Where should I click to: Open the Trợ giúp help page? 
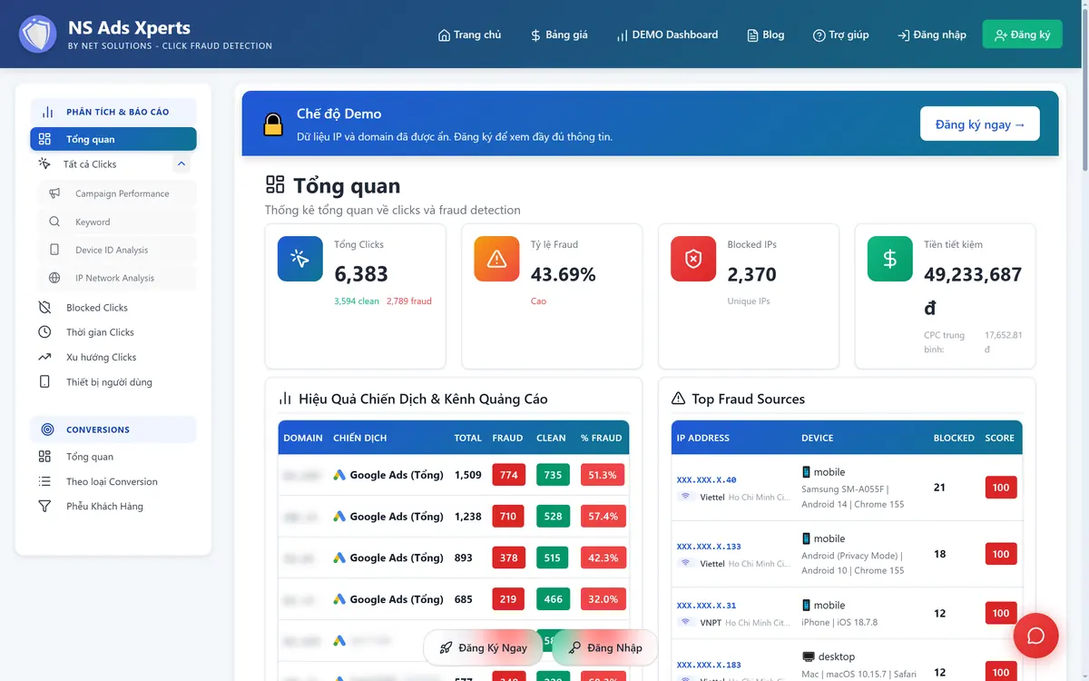[840, 35]
